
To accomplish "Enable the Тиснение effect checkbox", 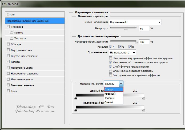I will pos(8,27).
